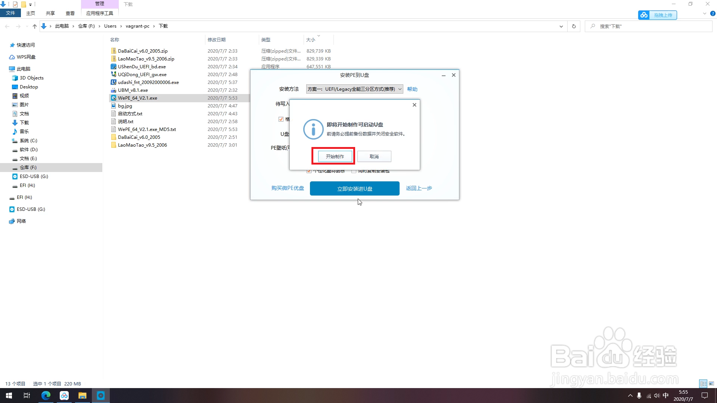Open Microsoft Edge from taskbar
717x403 pixels.
coord(46,396)
